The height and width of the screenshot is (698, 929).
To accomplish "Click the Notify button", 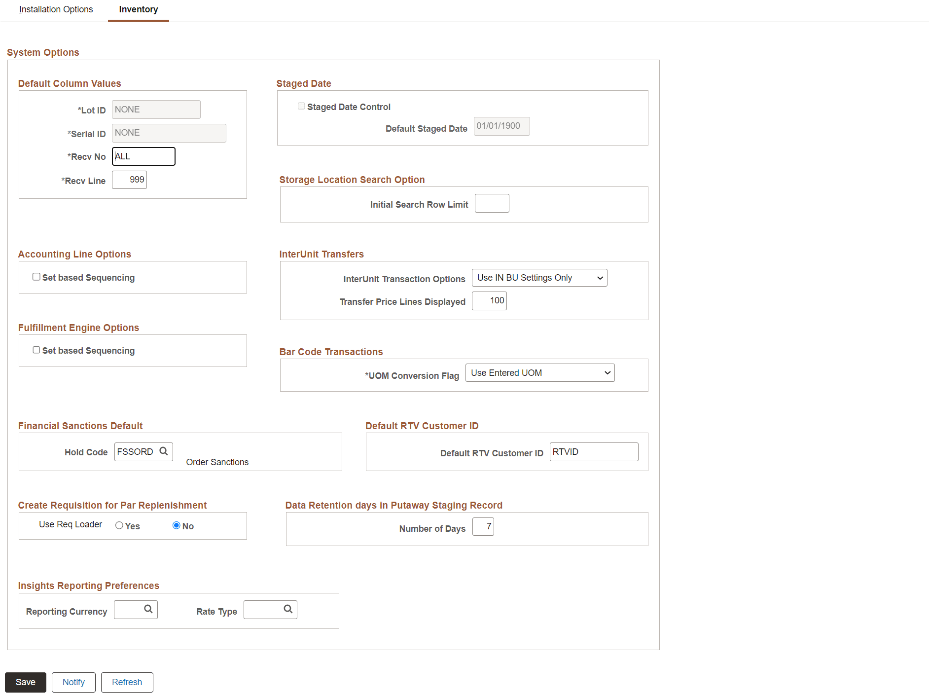I will pos(73,682).
